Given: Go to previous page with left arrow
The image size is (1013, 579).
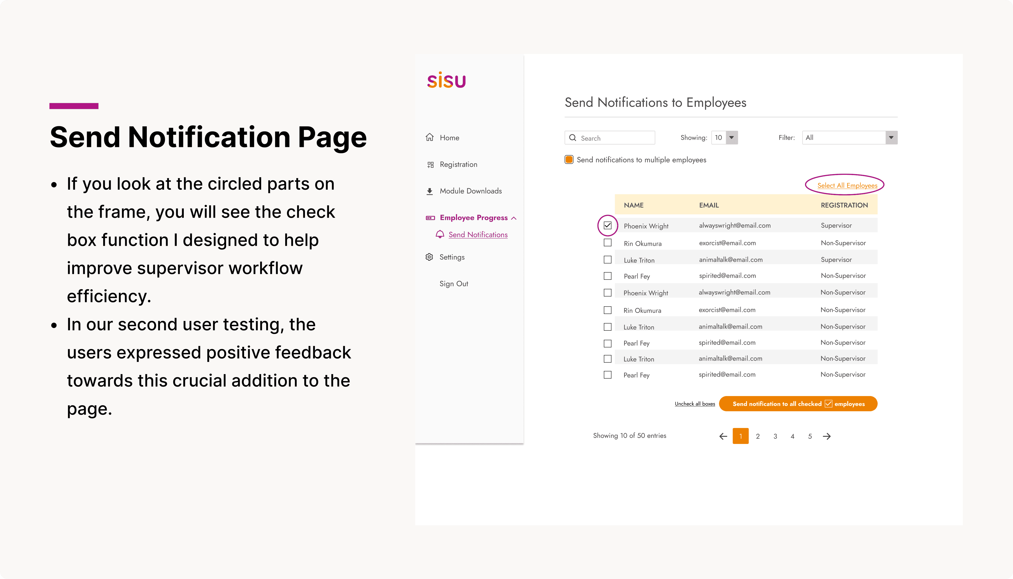Looking at the screenshot, I should [723, 436].
